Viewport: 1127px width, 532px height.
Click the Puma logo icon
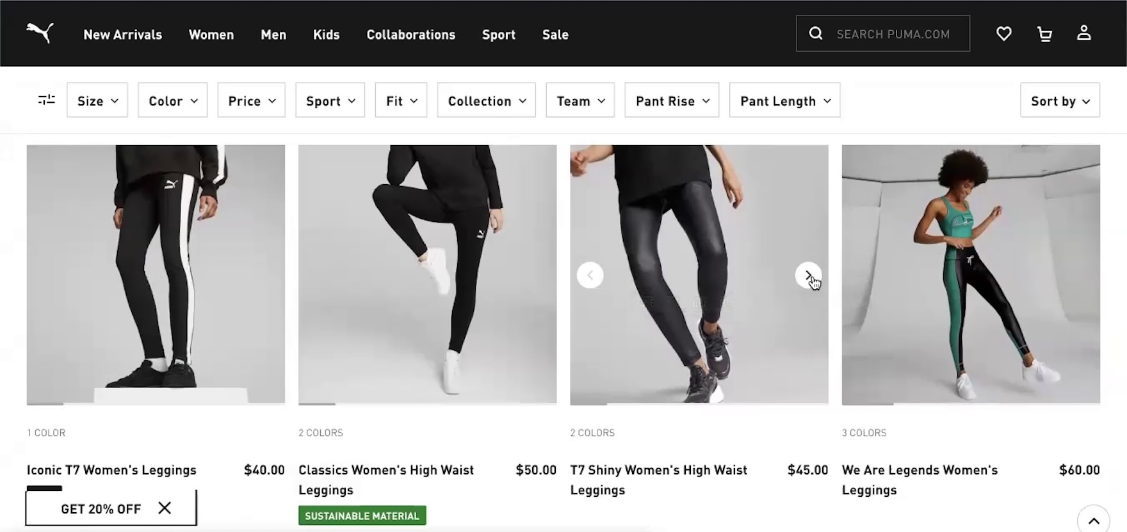(40, 33)
